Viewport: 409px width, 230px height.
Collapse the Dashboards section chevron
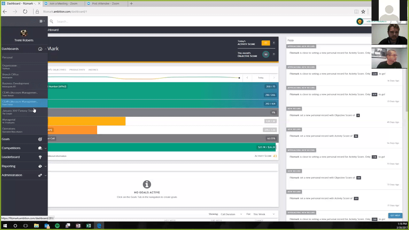coord(45,49)
